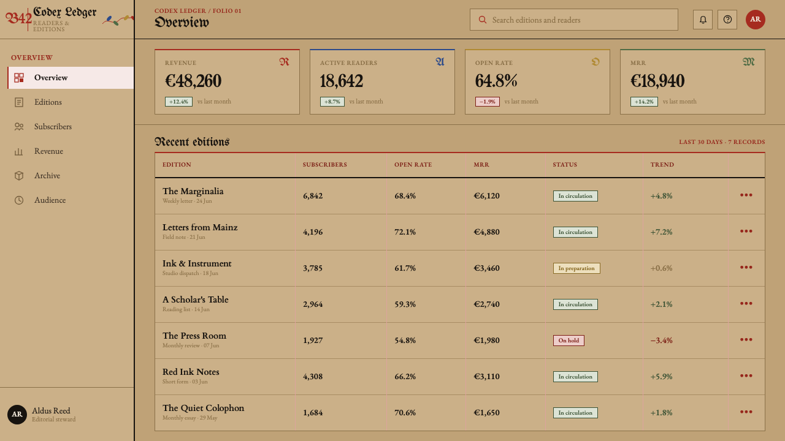This screenshot has width=785, height=441.
Task: Click the Open Rate card O glyph
Action: point(595,62)
